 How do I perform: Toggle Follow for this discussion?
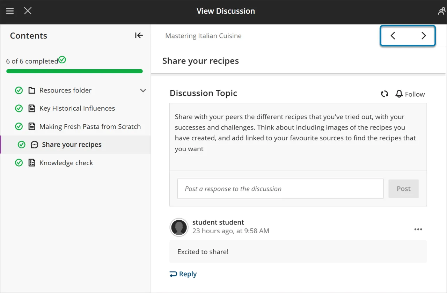pos(410,94)
